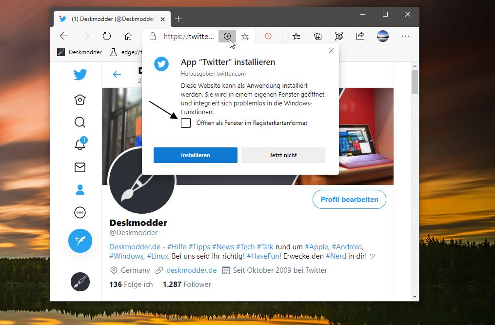Click the address bar URL field
Image resolution: width=495 pixels, height=325 pixels.
(x=188, y=36)
